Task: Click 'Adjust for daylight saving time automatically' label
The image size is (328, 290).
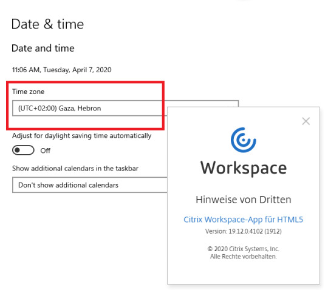Action: tap(82, 136)
